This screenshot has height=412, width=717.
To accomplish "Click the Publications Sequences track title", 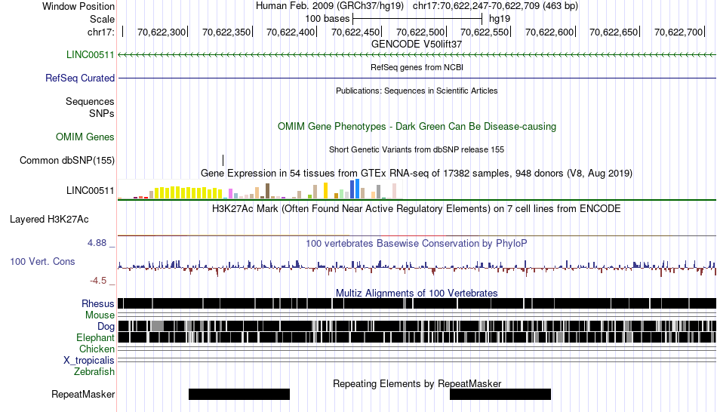I will click(x=417, y=91).
